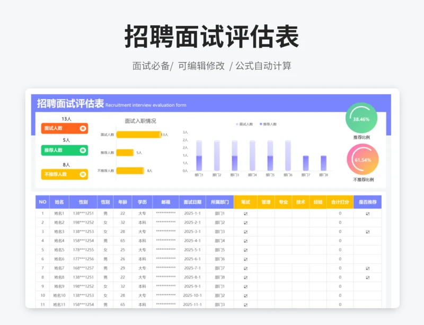Image resolution: width=424 pixels, height=325 pixels.
Task: Uncheck the 是否推荐 checkbox for 姓名8
Action: tap(368, 277)
